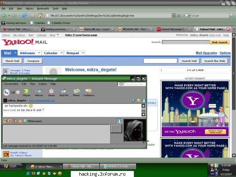Open CyberBox Forum bookmark
Image resolution: width=236 pixels, height=177 pixels.
(59, 23)
